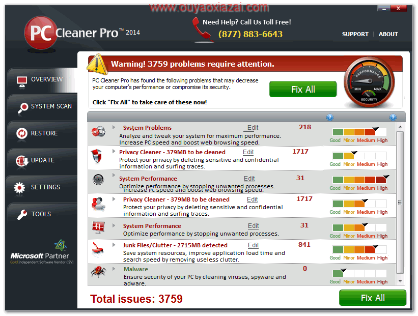Edit the System Performance row with pulse icon
Image resolution: width=418 pixels, height=316 pixels.
(x=253, y=226)
